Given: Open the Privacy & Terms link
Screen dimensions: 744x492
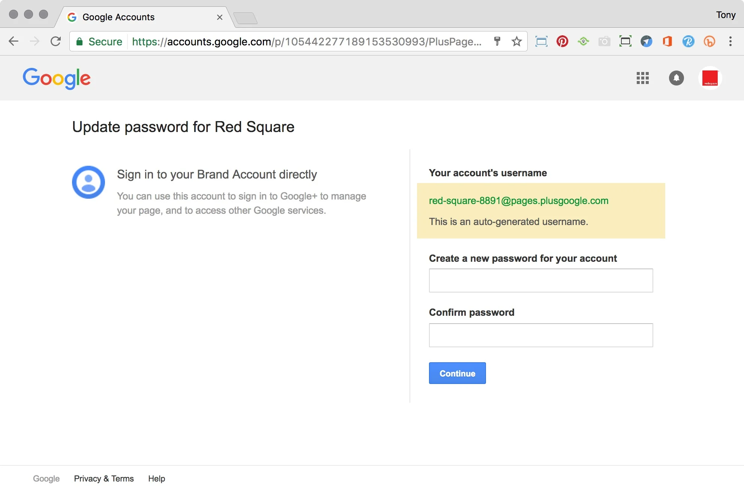Looking at the screenshot, I should (x=104, y=478).
